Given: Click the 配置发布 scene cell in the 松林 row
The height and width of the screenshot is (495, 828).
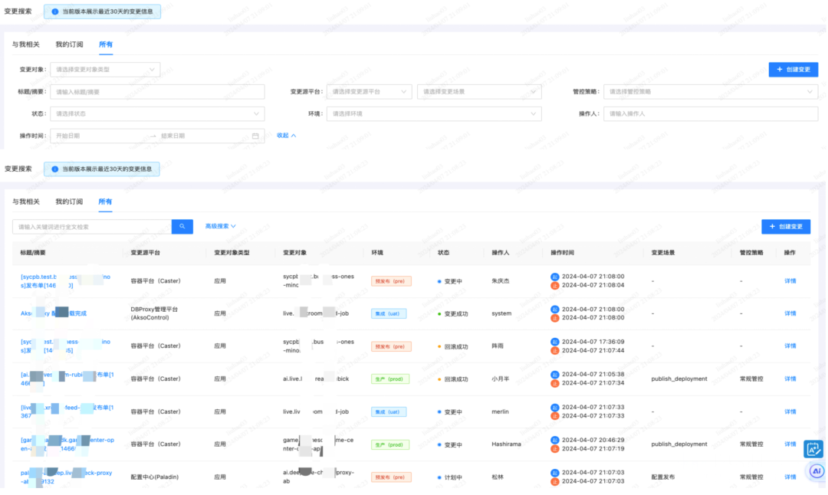Looking at the screenshot, I should (662, 477).
